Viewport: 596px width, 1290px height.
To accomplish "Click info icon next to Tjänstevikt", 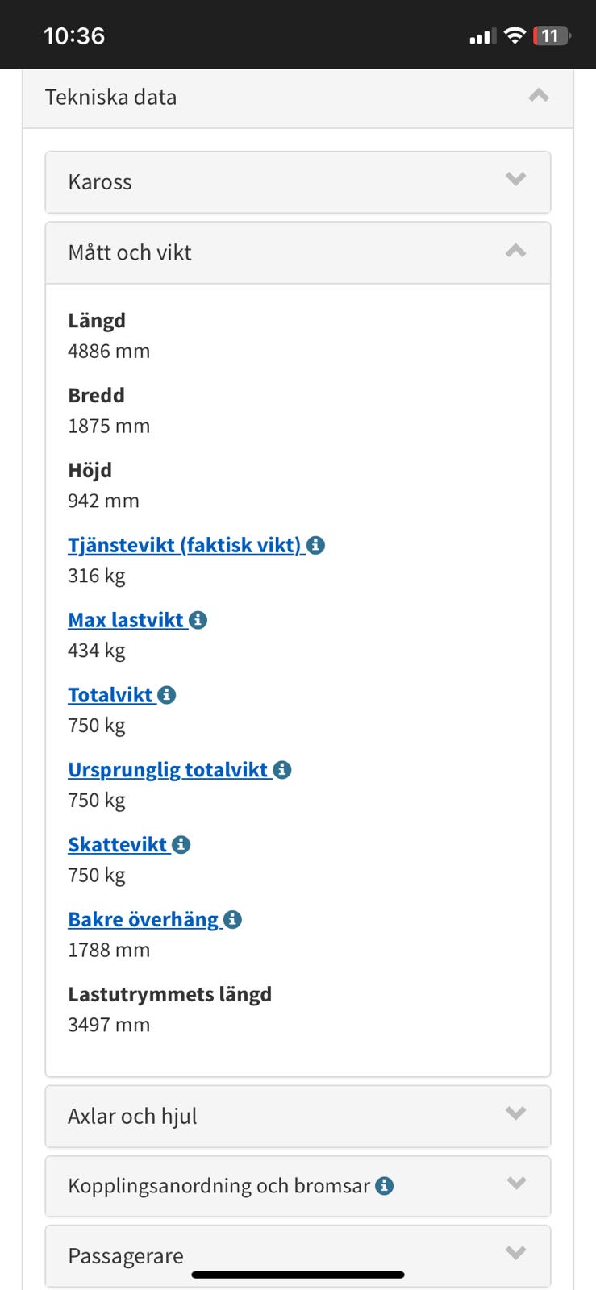I will pyautogui.click(x=316, y=546).
